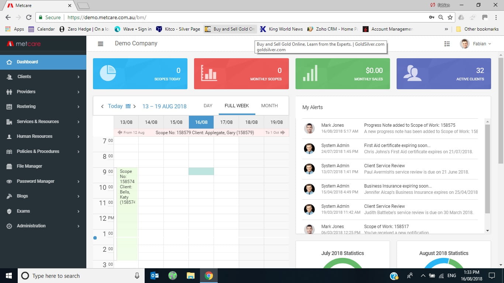Click the Policies & Procedures book icon
504x283 pixels.
point(9,151)
